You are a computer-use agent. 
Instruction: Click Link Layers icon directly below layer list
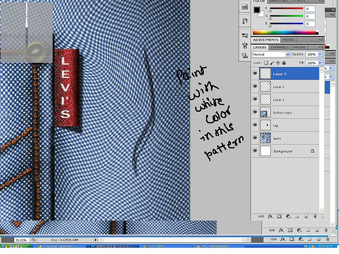(261, 216)
